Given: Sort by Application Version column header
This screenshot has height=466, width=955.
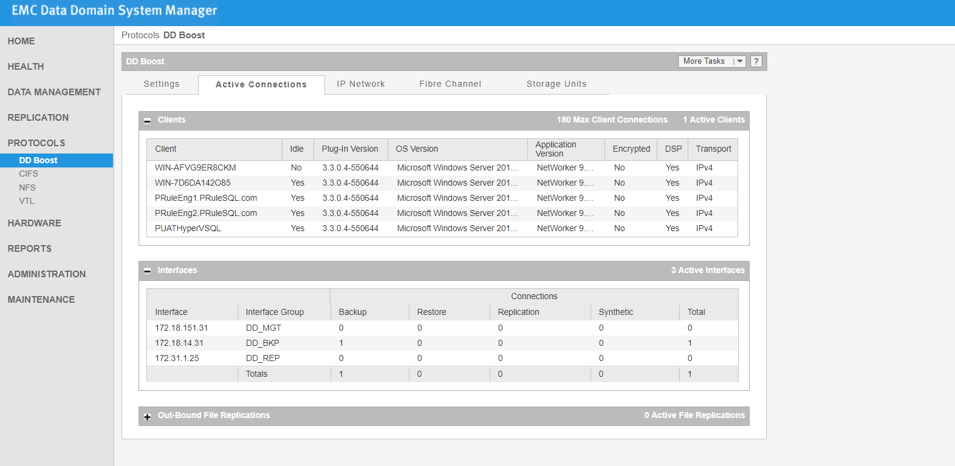Looking at the screenshot, I should point(566,149).
